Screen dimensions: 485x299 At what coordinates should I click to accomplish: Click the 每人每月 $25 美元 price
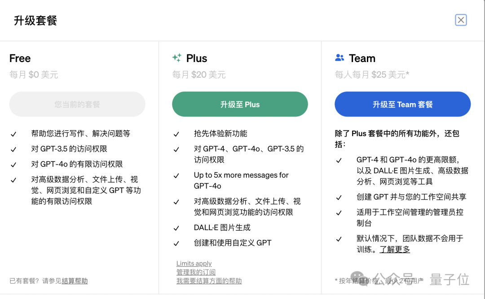coord(372,75)
